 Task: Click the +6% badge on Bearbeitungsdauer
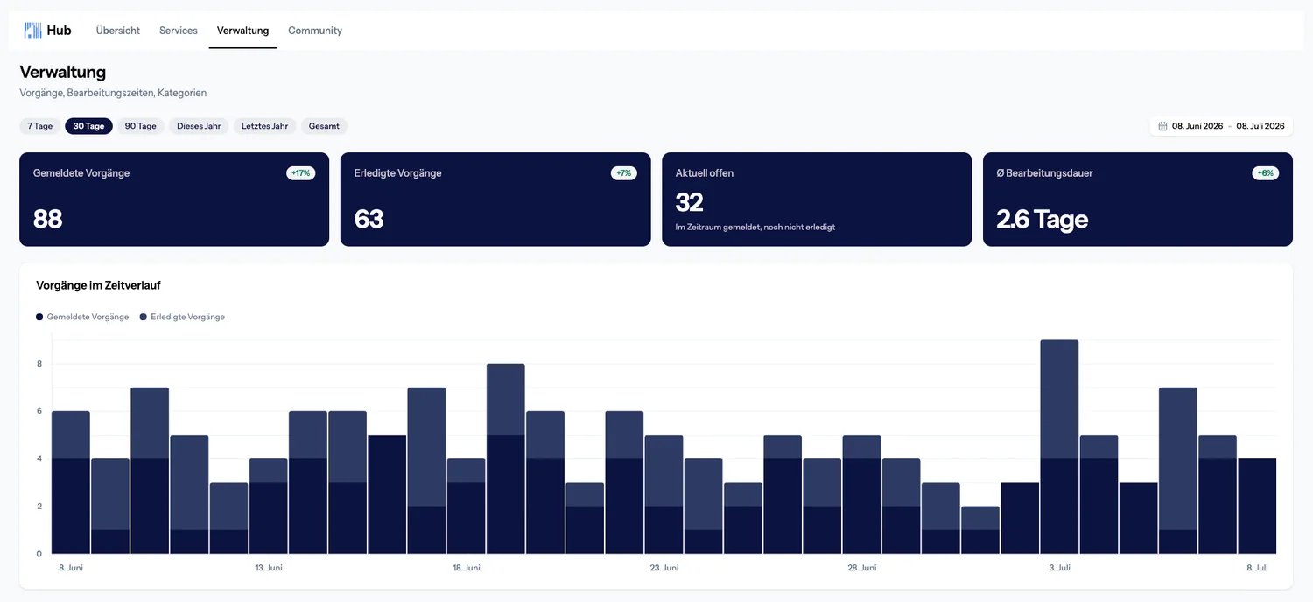(x=1266, y=173)
